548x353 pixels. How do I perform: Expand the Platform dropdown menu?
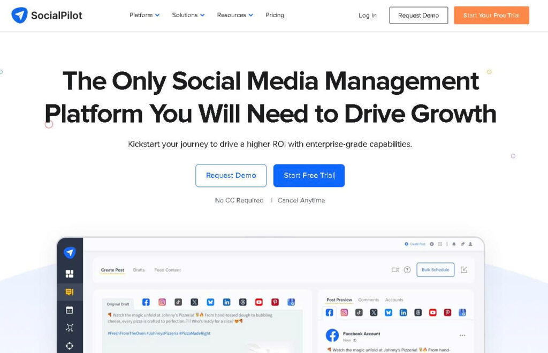tap(144, 15)
